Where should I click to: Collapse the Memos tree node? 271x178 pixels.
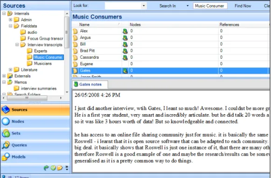[4, 82]
